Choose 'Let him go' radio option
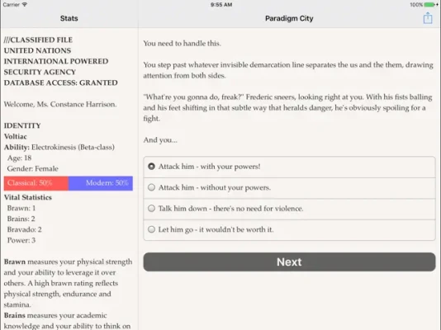 [x=289, y=230]
